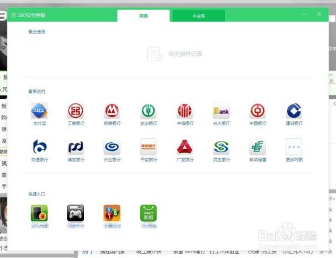
Task: Click the 工商银行 text label
Action: pos(76,123)
